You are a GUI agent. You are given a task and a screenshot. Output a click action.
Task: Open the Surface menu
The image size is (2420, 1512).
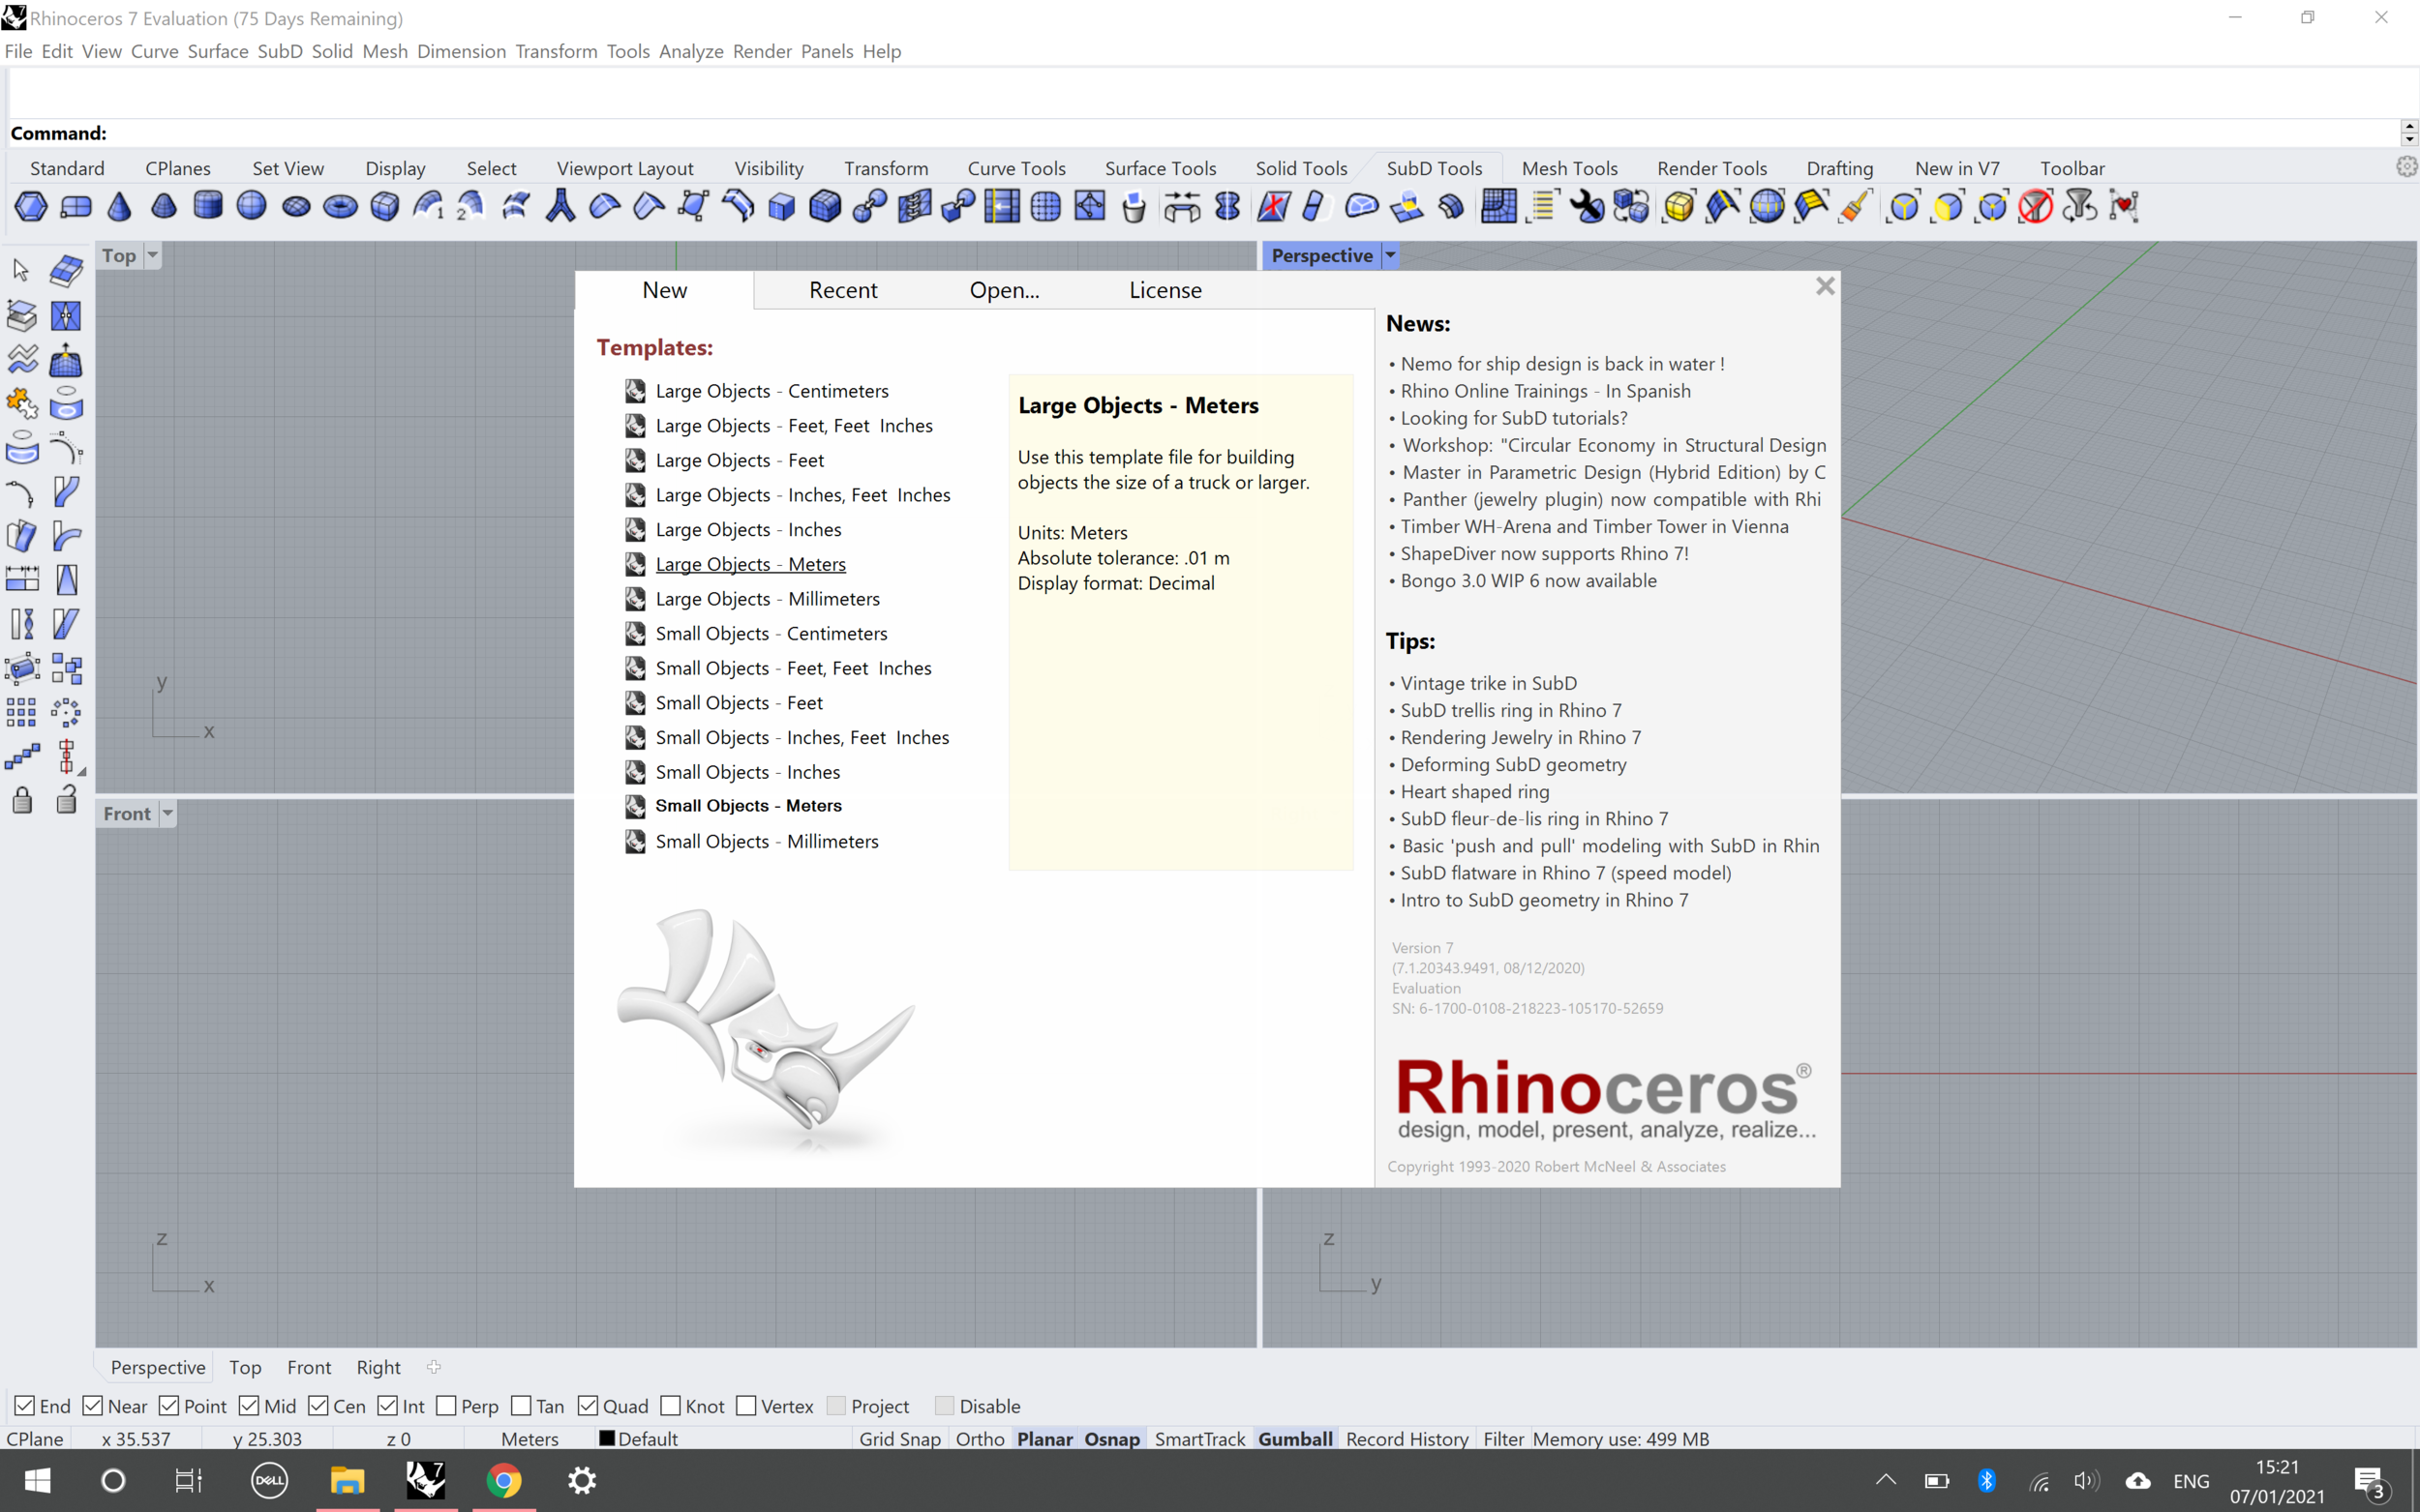217,51
